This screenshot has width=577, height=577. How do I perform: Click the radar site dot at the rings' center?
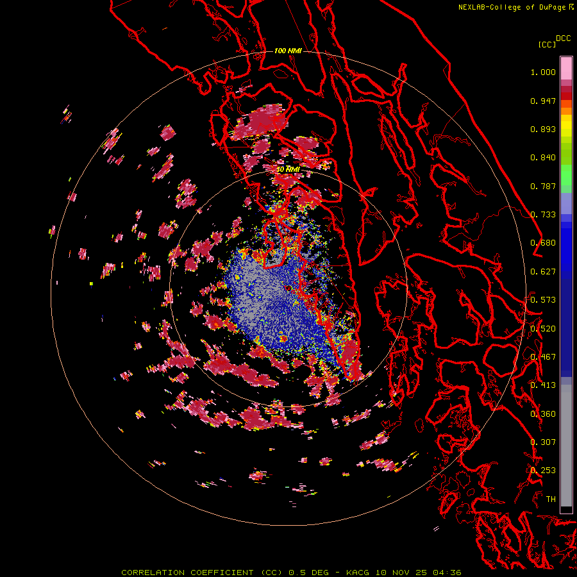pyautogui.click(x=288, y=288)
